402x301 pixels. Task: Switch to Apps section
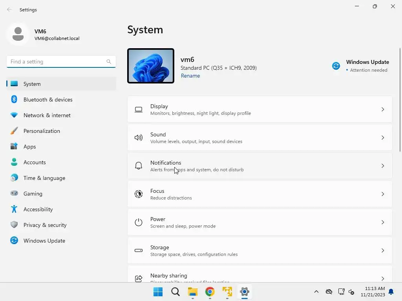coord(61,147)
